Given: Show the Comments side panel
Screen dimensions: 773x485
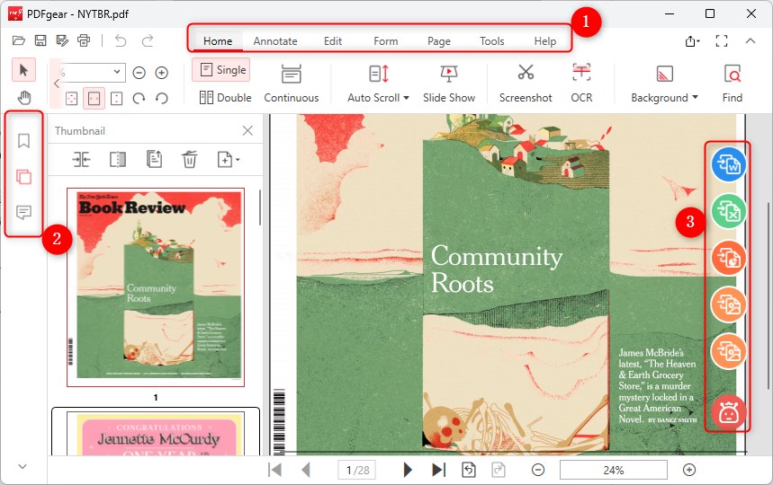Looking at the screenshot, I should point(23,213).
